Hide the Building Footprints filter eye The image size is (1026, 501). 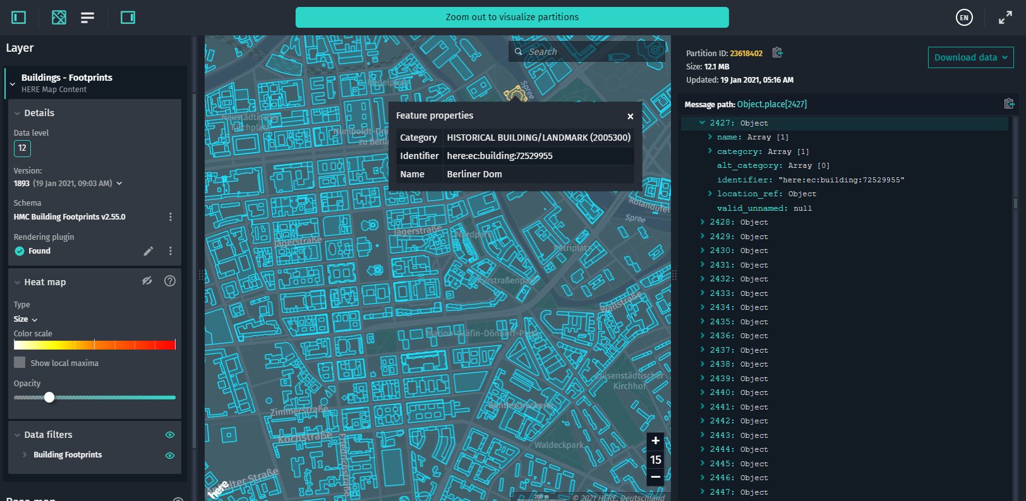(x=170, y=456)
